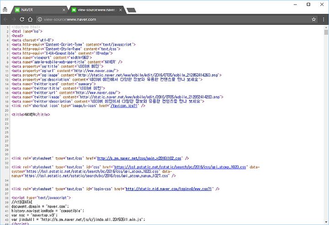Click the apple-mobile-web-app-title meta line

67,62
